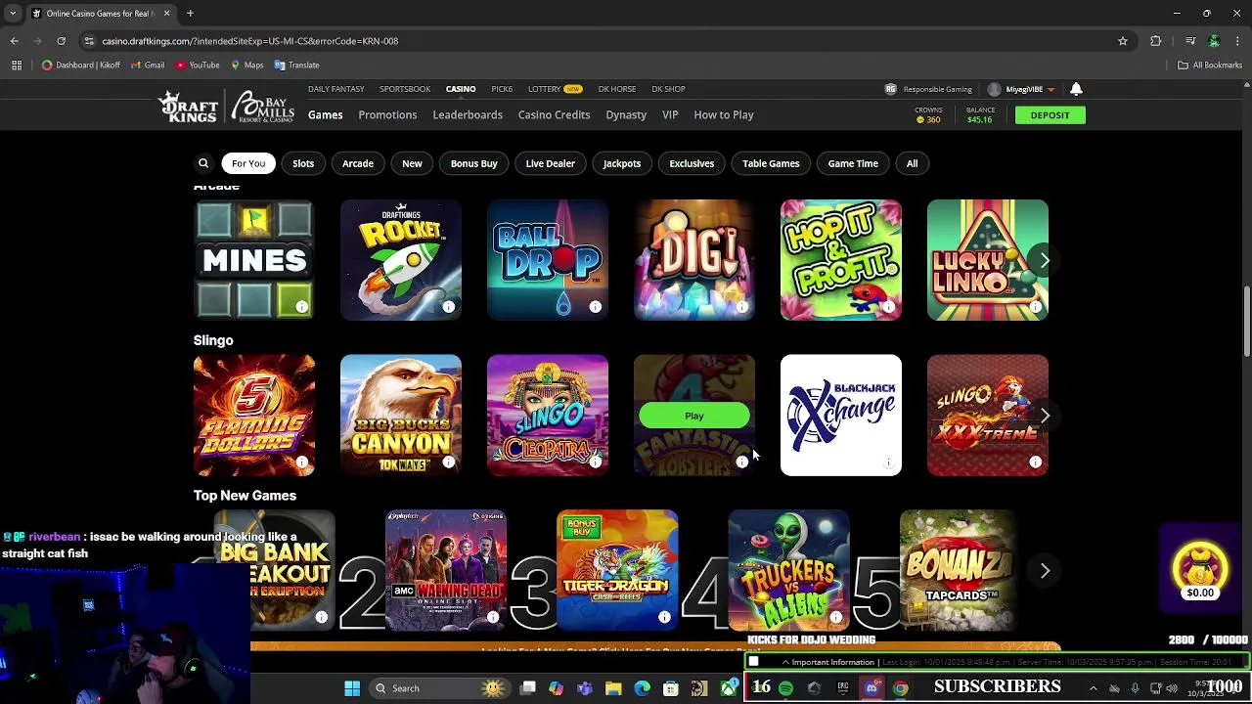Click the Dig! game thumbnail
The image size is (1252, 704).
pos(694,260)
